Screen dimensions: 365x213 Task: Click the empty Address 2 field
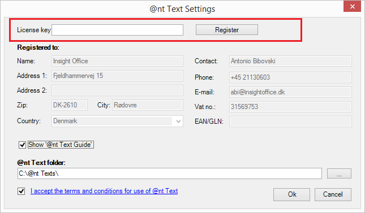point(117,90)
